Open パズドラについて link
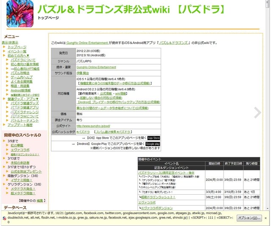Viewport: 271px width, 226px height. click(x=23, y=60)
